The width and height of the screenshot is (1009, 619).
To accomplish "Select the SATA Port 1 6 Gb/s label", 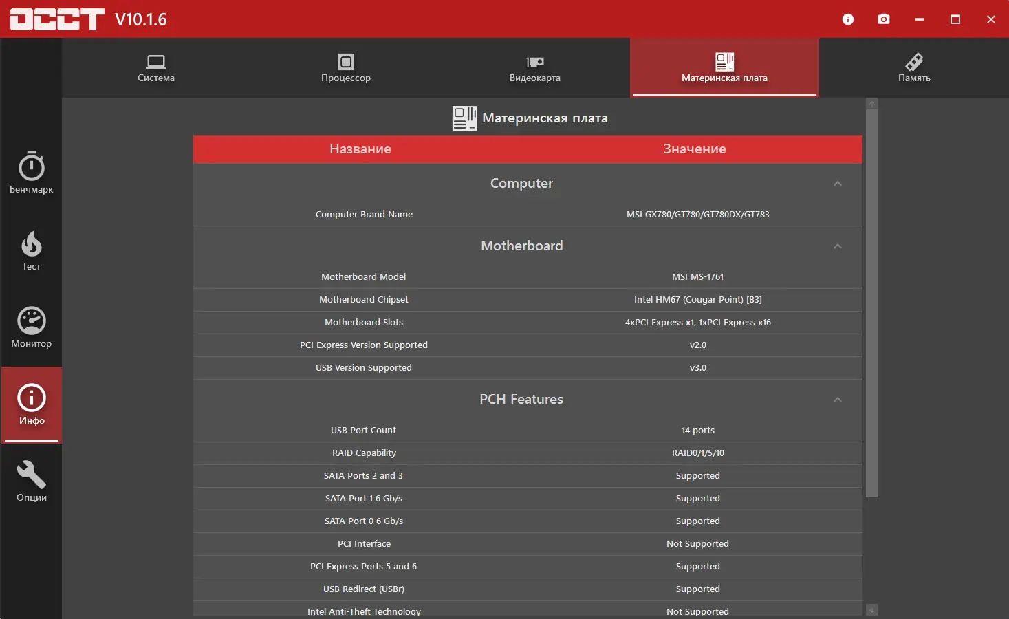I will 364,499.
